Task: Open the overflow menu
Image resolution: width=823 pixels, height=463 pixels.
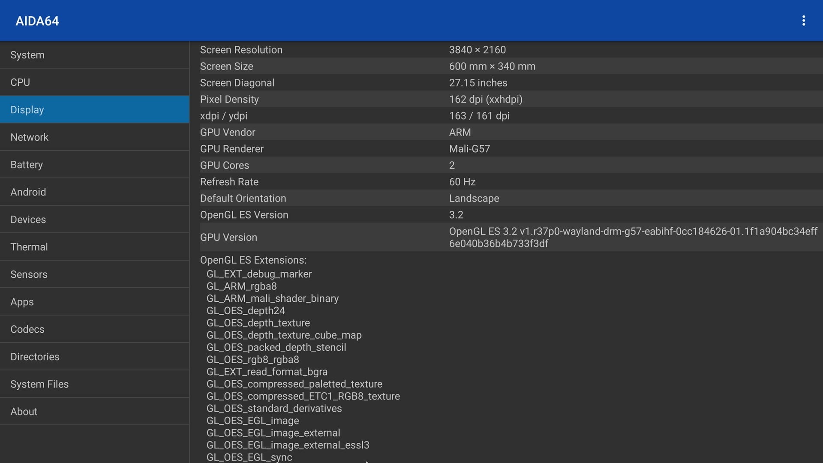Action: point(804,20)
